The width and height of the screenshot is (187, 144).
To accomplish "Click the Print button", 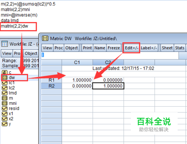I will [x=87, y=48].
